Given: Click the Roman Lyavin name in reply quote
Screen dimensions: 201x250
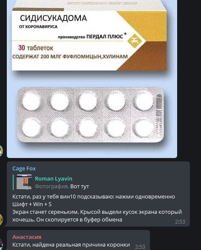Looking at the screenshot, I should (x=54, y=178).
